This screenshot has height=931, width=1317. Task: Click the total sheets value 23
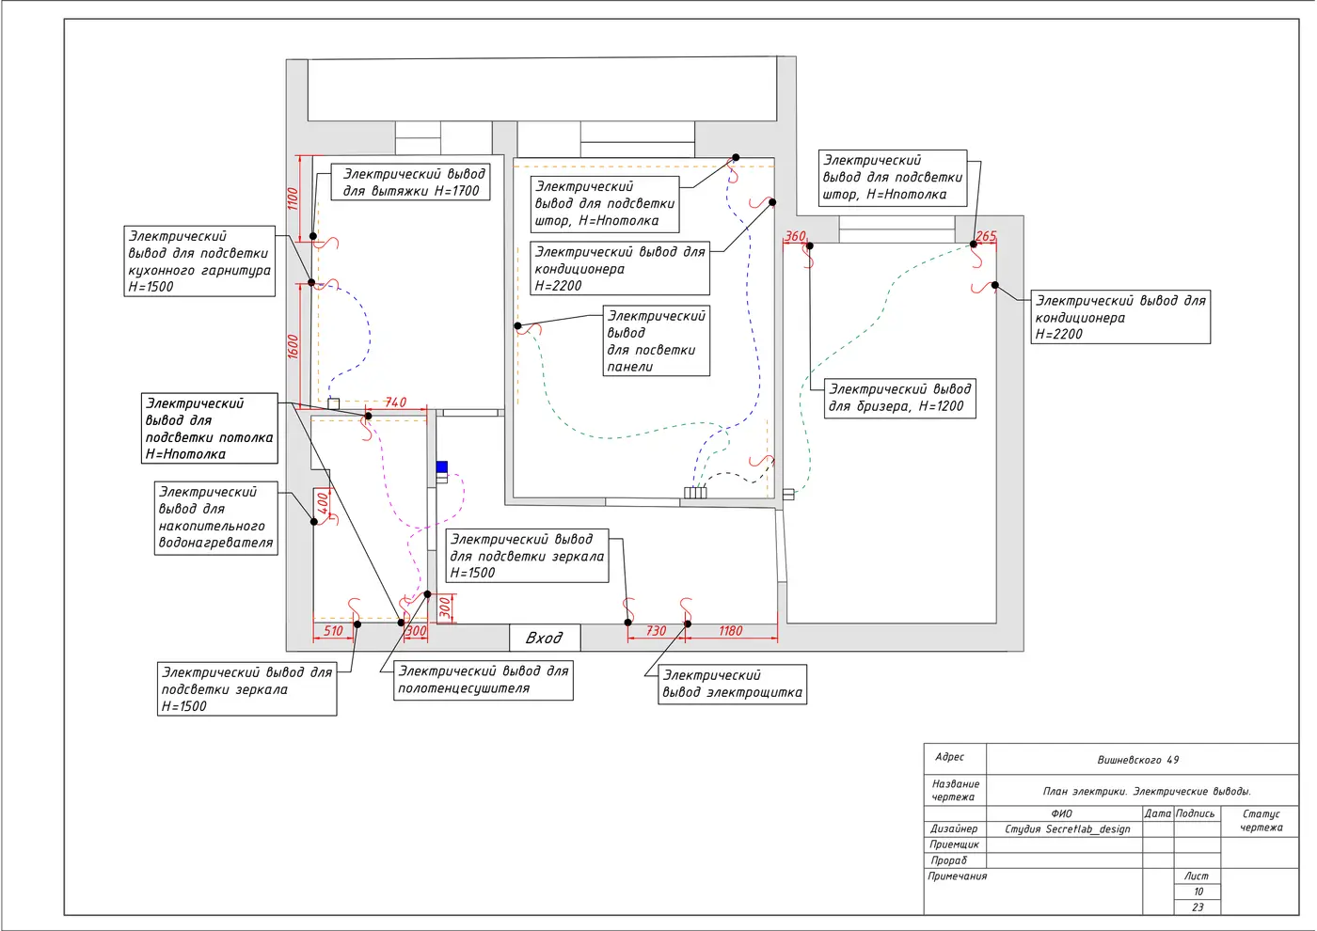1198,907
